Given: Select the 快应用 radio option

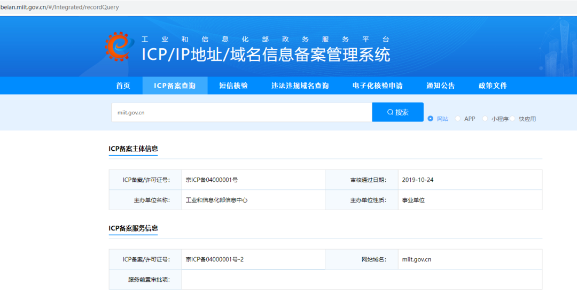Looking at the screenshot, I should pyautogui.click(x=512, y=118).
